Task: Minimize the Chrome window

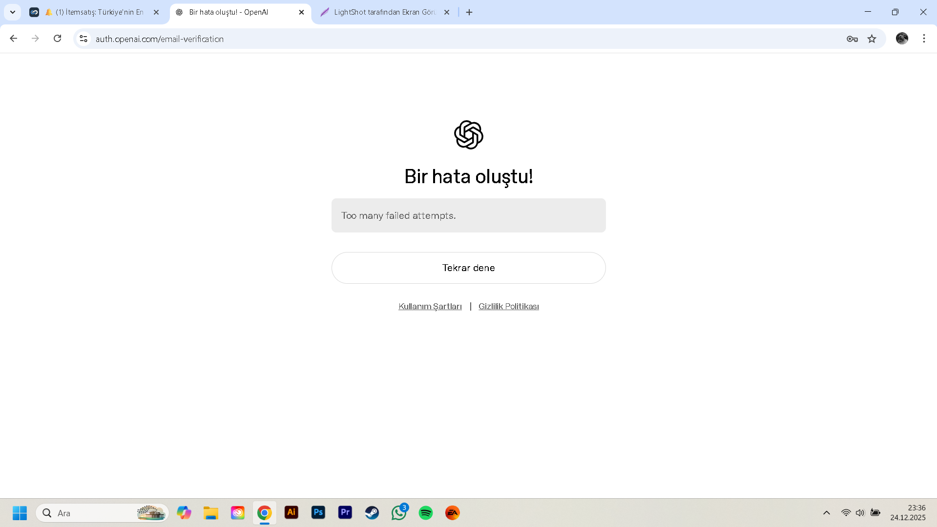Action: pyautogui.click(x=868, y=12)
